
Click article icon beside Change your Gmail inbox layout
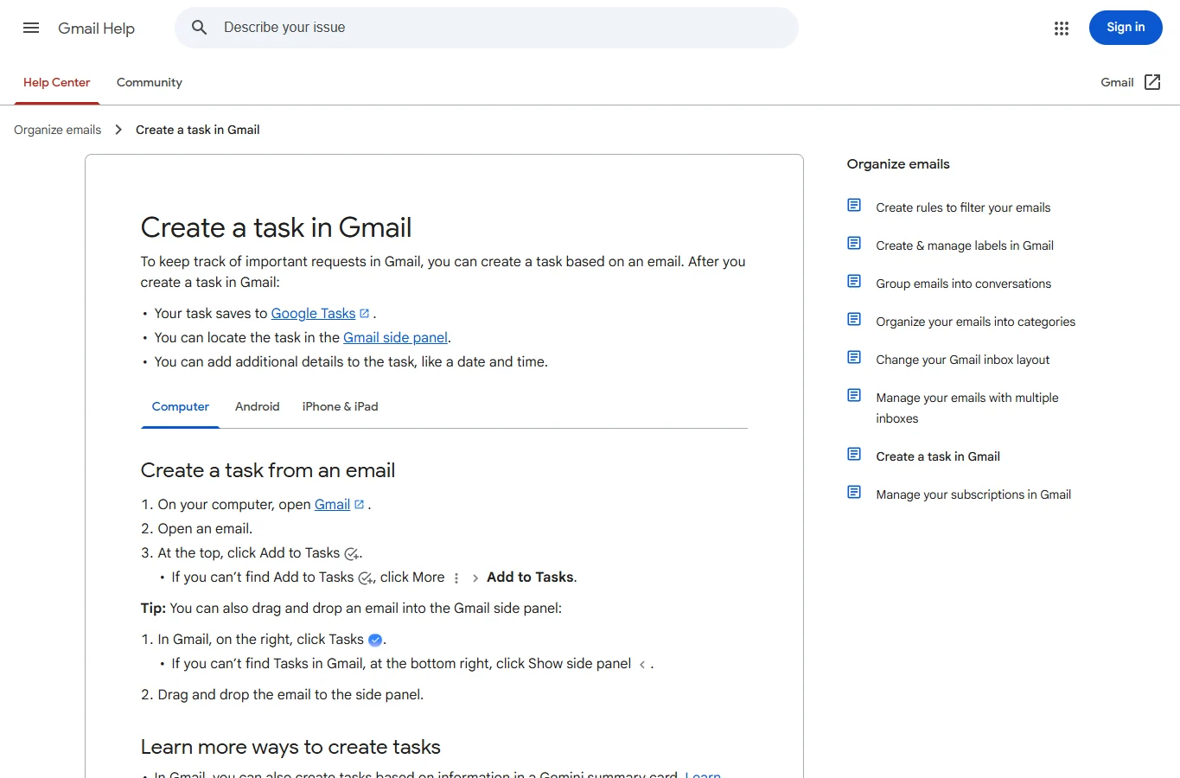coord(854,357)
